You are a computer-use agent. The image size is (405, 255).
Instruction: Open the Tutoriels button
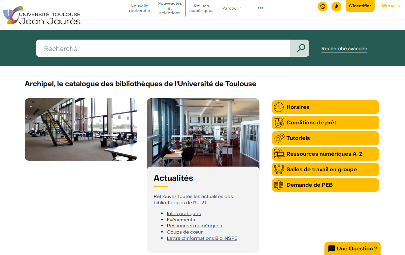325,138
